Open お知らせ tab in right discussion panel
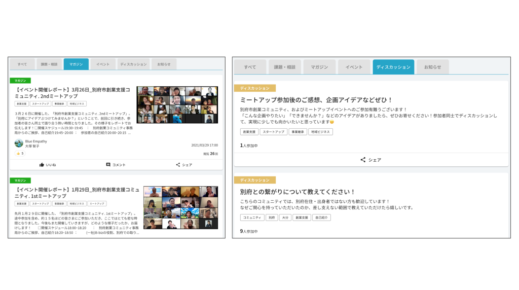 pos(433,67)
